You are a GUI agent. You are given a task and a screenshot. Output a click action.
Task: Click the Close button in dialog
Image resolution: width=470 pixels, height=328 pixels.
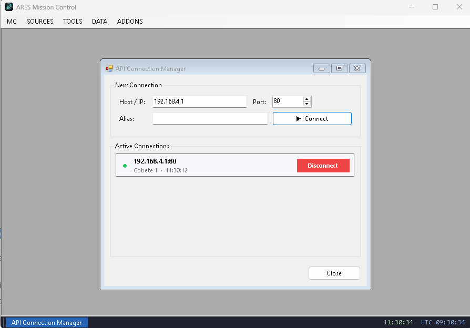(334, 273)
